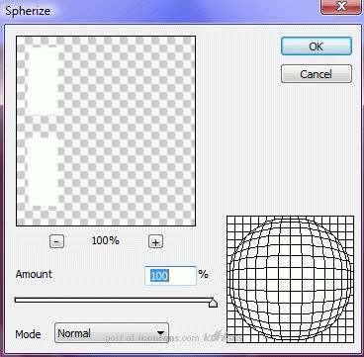The image size is (364, 357).
Task: Click the middle of the Amount slider track
Action: tap(114, 300)
